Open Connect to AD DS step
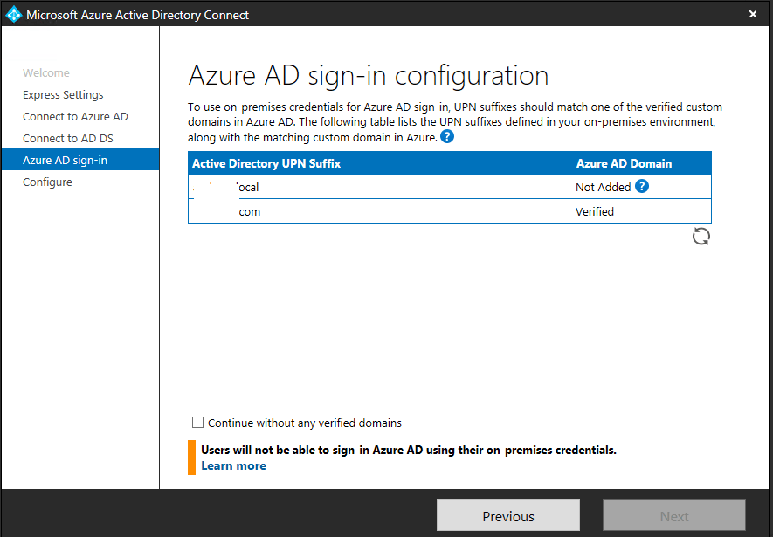This screenshot has height=537, width=773. coord(68,139)
